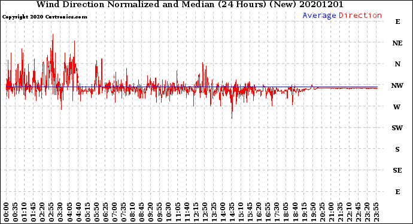Click the '10:30' time label

pos(169,212)
